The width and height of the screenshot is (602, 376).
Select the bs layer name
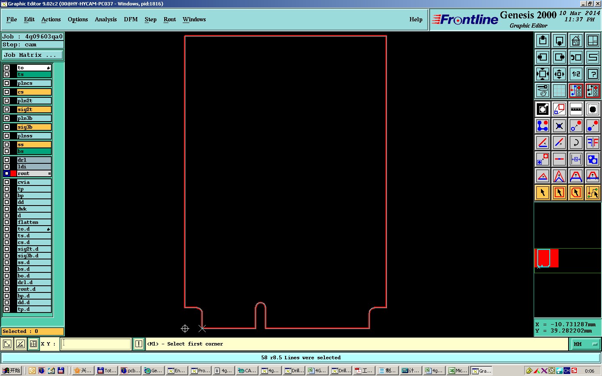pos(34,151)
